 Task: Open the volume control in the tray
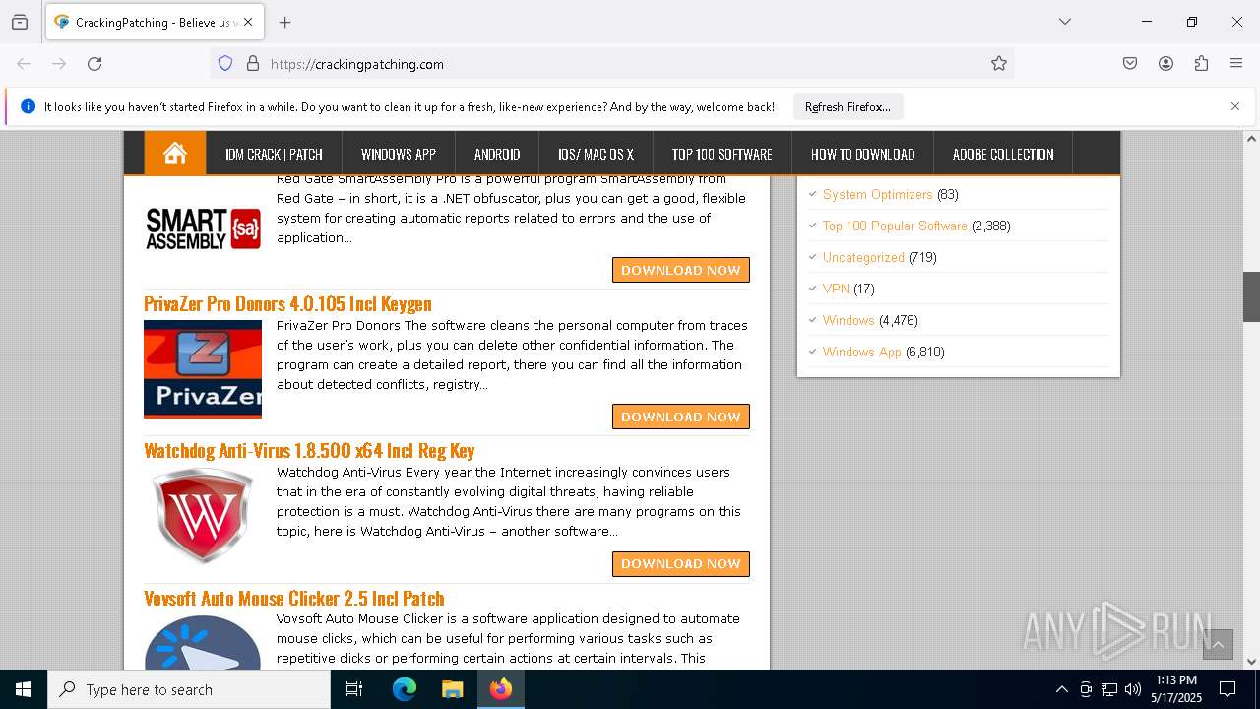(x=1133, y=689)
